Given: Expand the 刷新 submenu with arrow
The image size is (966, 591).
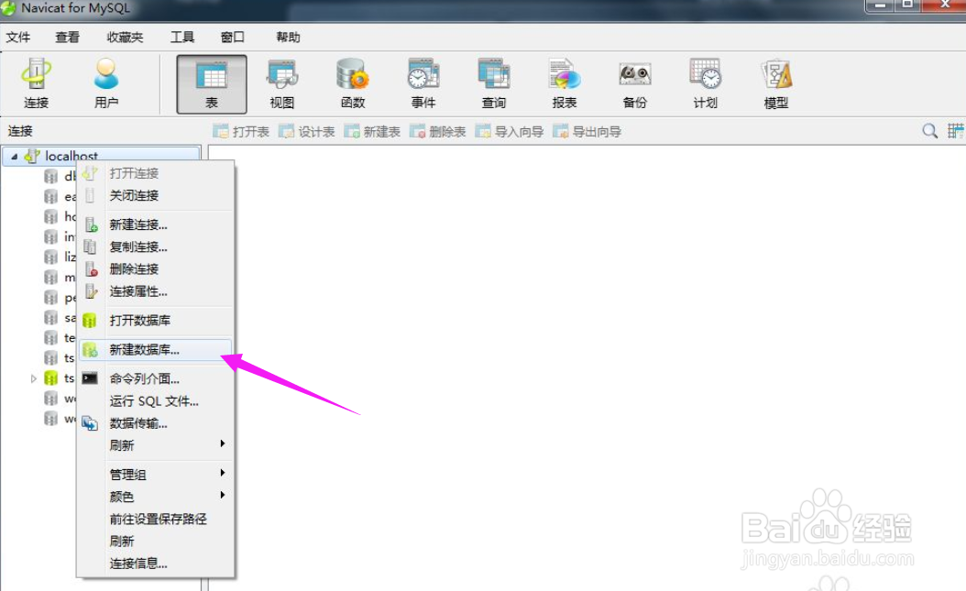Looking at the screenshot, I should coord(156,445).
